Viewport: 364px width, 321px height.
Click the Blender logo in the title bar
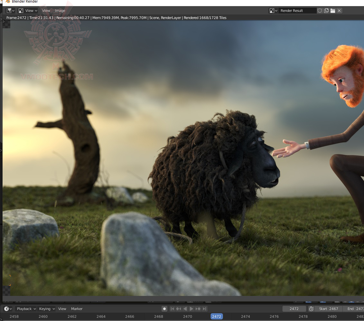click(x=8, y=1)
